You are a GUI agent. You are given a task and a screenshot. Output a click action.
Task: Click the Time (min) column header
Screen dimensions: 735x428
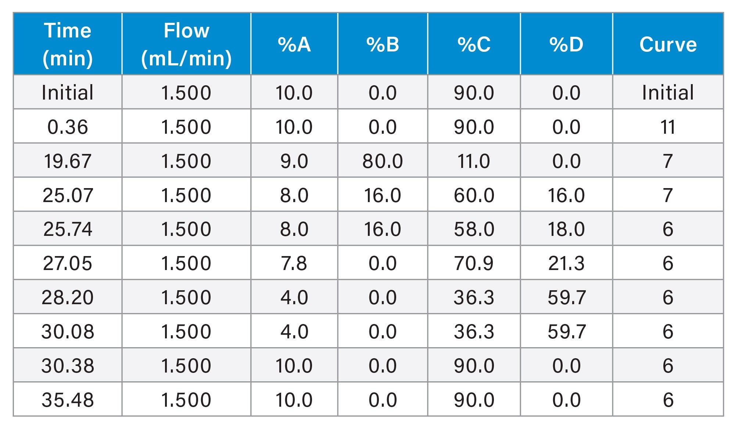(x=68, y=44)
